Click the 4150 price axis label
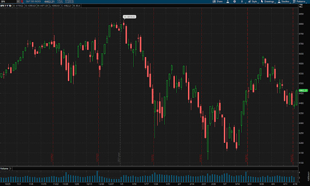 click(301, 153)
